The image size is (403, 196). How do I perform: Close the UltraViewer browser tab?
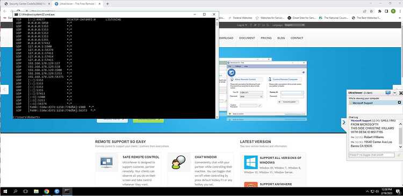(99, 4)
